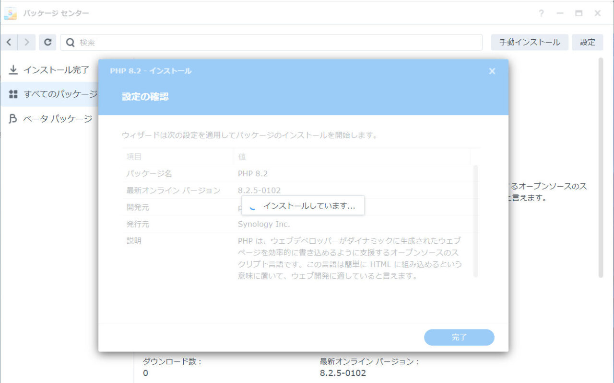This screenshot has width=614, height=383.
Task: Refresh the package list
Action: (x=47, y=42)
